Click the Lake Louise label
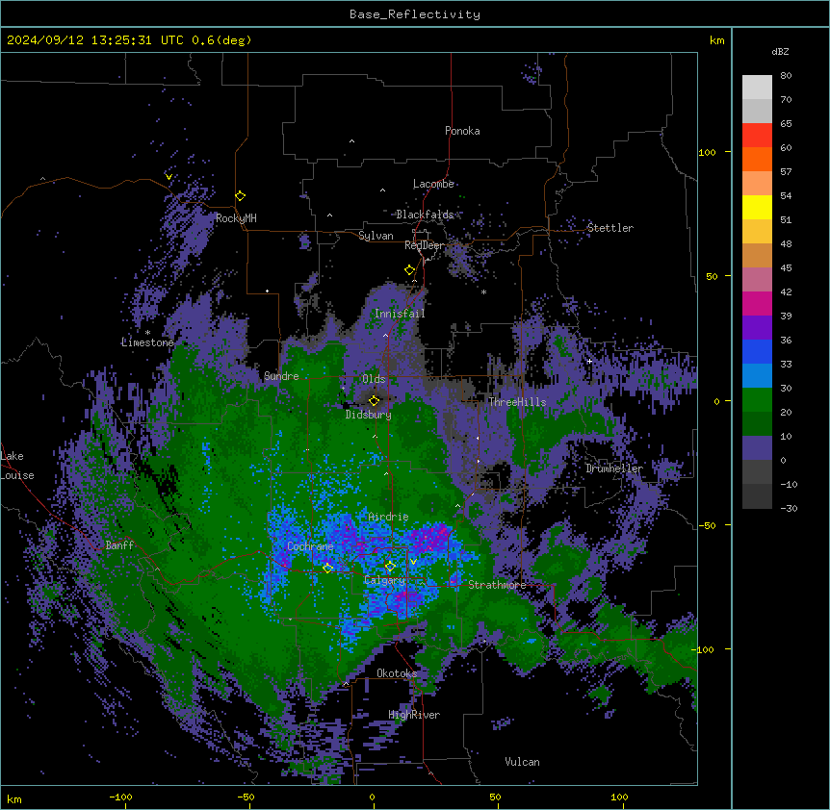 pyautogui.click(x=17, y=466)
